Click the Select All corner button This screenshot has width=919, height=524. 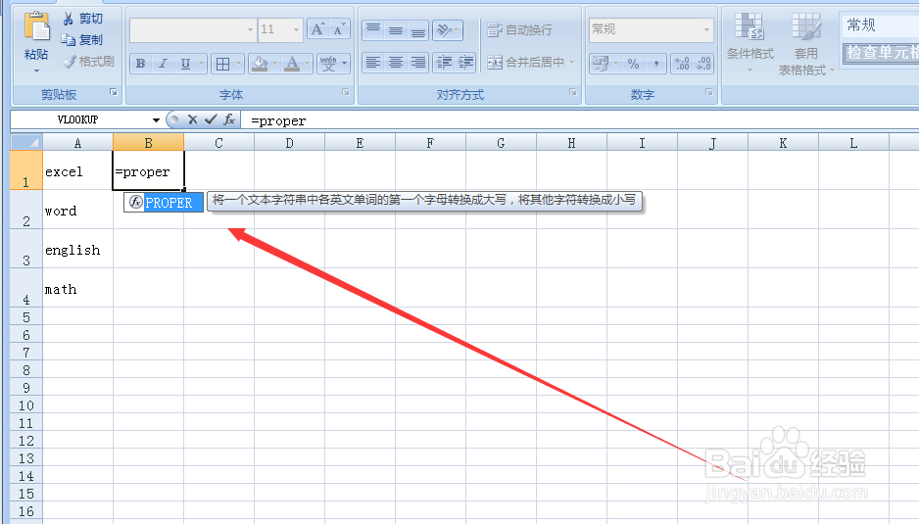click(26, 142)
